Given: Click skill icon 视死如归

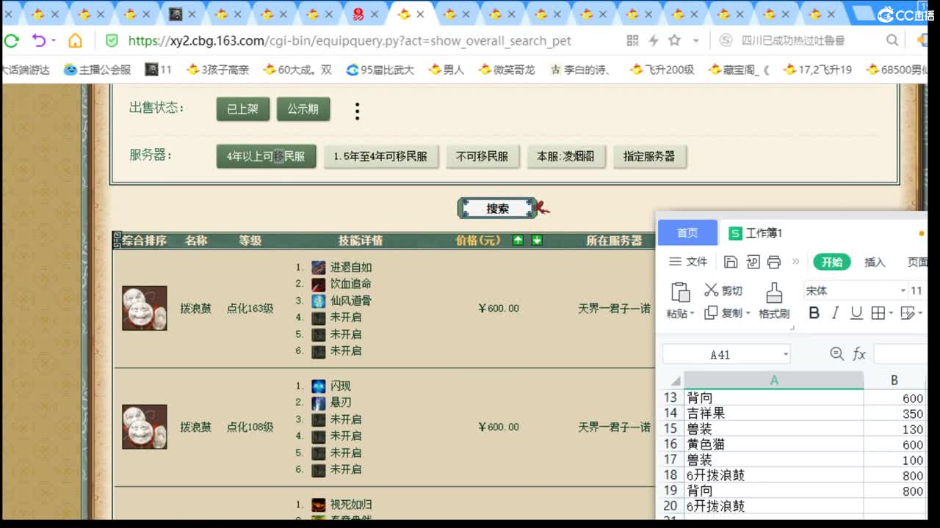Looking at the screenshot, I should 318,505.
